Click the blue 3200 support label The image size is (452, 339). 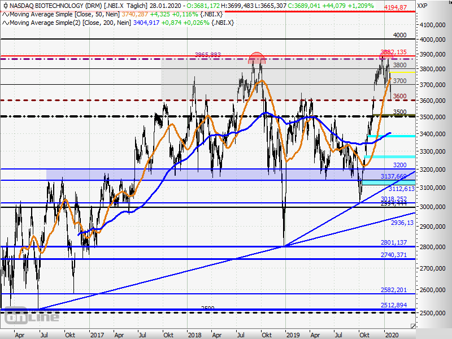coord(400,165)
